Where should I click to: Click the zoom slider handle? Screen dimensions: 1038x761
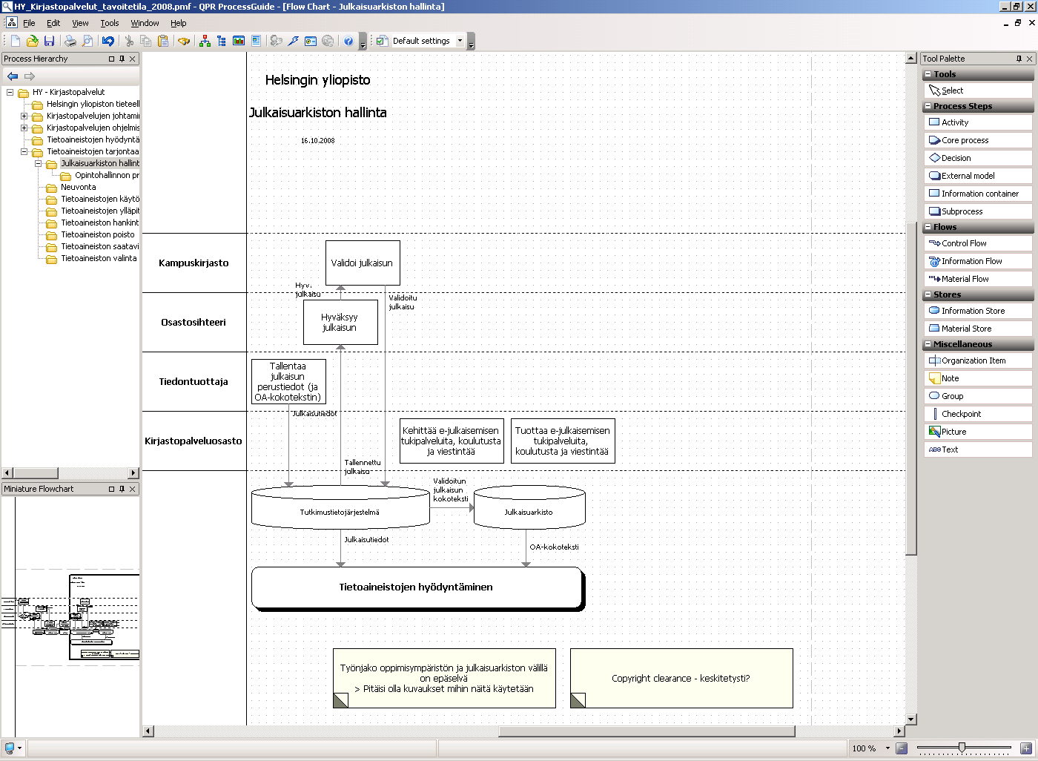pos(962,748)
